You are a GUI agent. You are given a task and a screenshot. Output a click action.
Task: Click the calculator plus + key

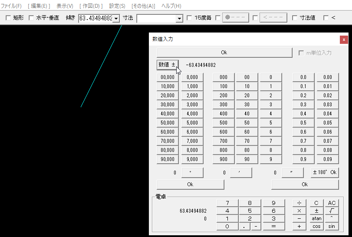pyautogui.click(x=299, y=227)
